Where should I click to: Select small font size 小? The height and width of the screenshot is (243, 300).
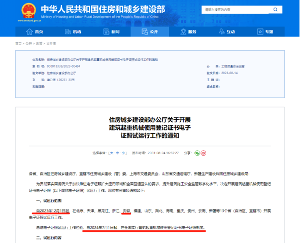123,153
